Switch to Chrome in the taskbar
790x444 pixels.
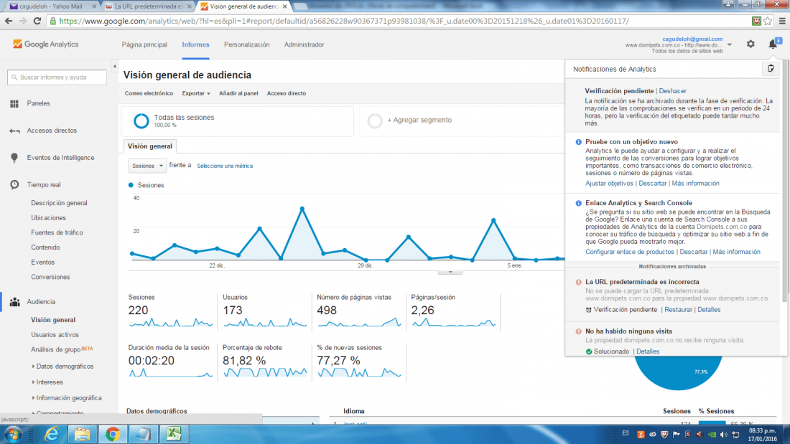pos(113,434)
